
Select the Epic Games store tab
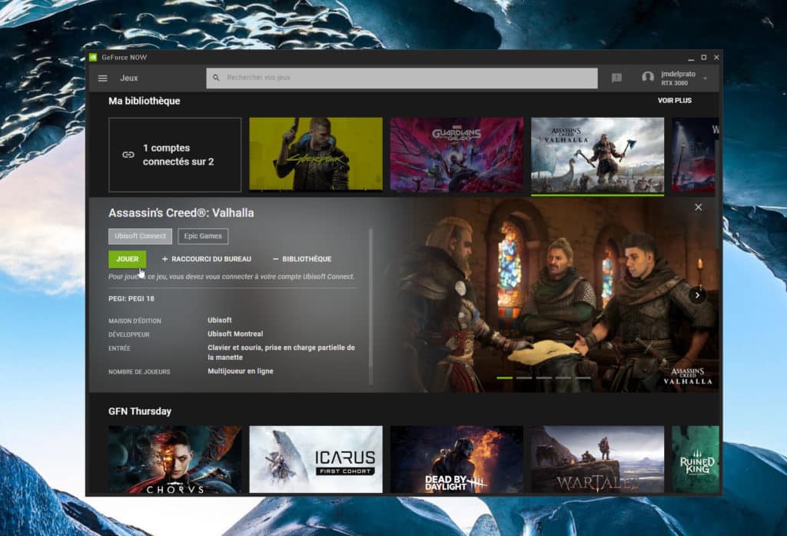click(203, 236)
